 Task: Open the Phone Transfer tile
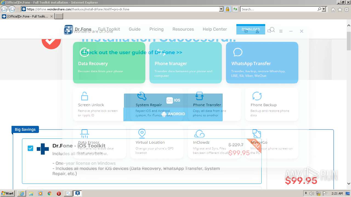pyautogui.click(x=214, y=105)
